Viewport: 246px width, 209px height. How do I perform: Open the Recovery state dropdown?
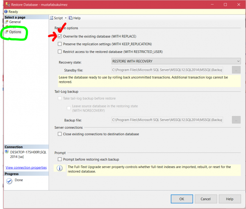click(x=176, y=61)
